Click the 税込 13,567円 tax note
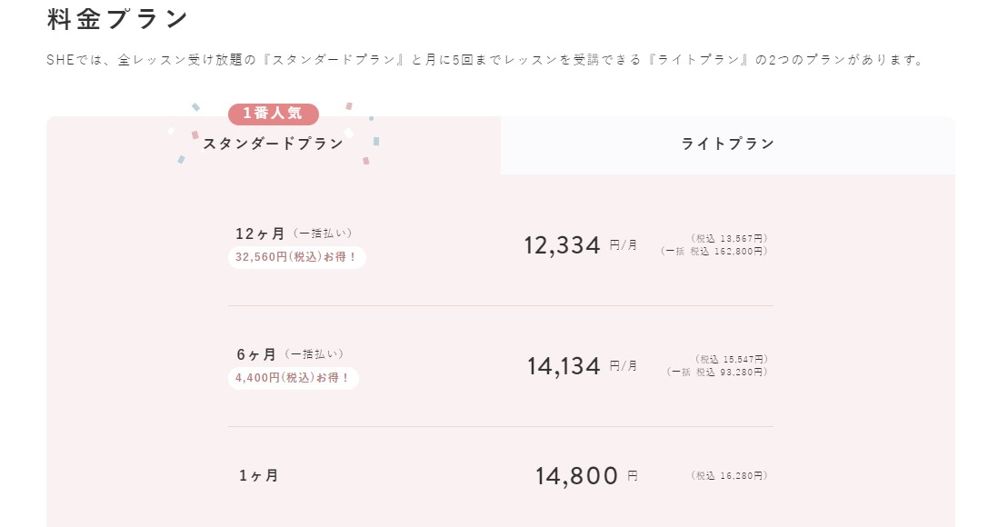Screen dimensions: 1008x527 click(728, 238)
